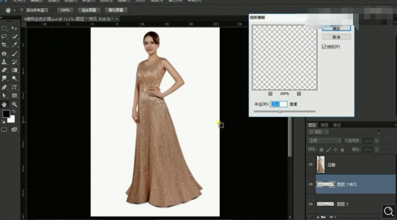Switch to the 通道 channels tab
Viewport: 397px width, 220px height.
pyautogui.click(x=324, y=125)
